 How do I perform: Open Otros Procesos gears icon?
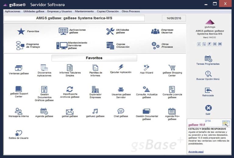click(x=155, y=45)
